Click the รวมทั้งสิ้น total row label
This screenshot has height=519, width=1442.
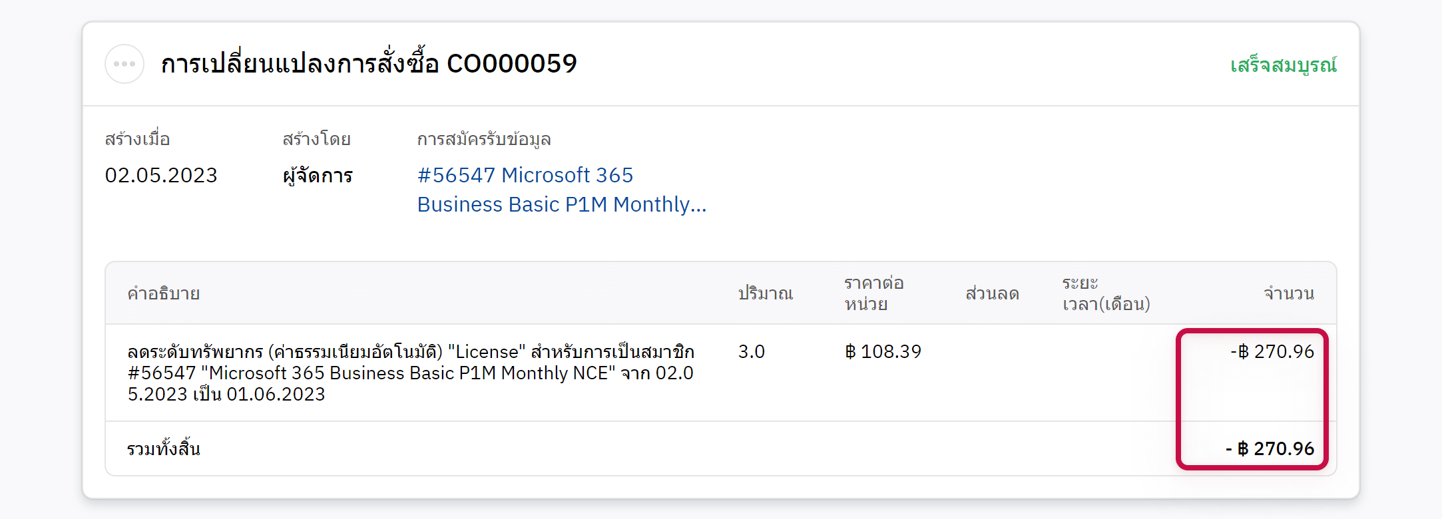tap(164, 448)
